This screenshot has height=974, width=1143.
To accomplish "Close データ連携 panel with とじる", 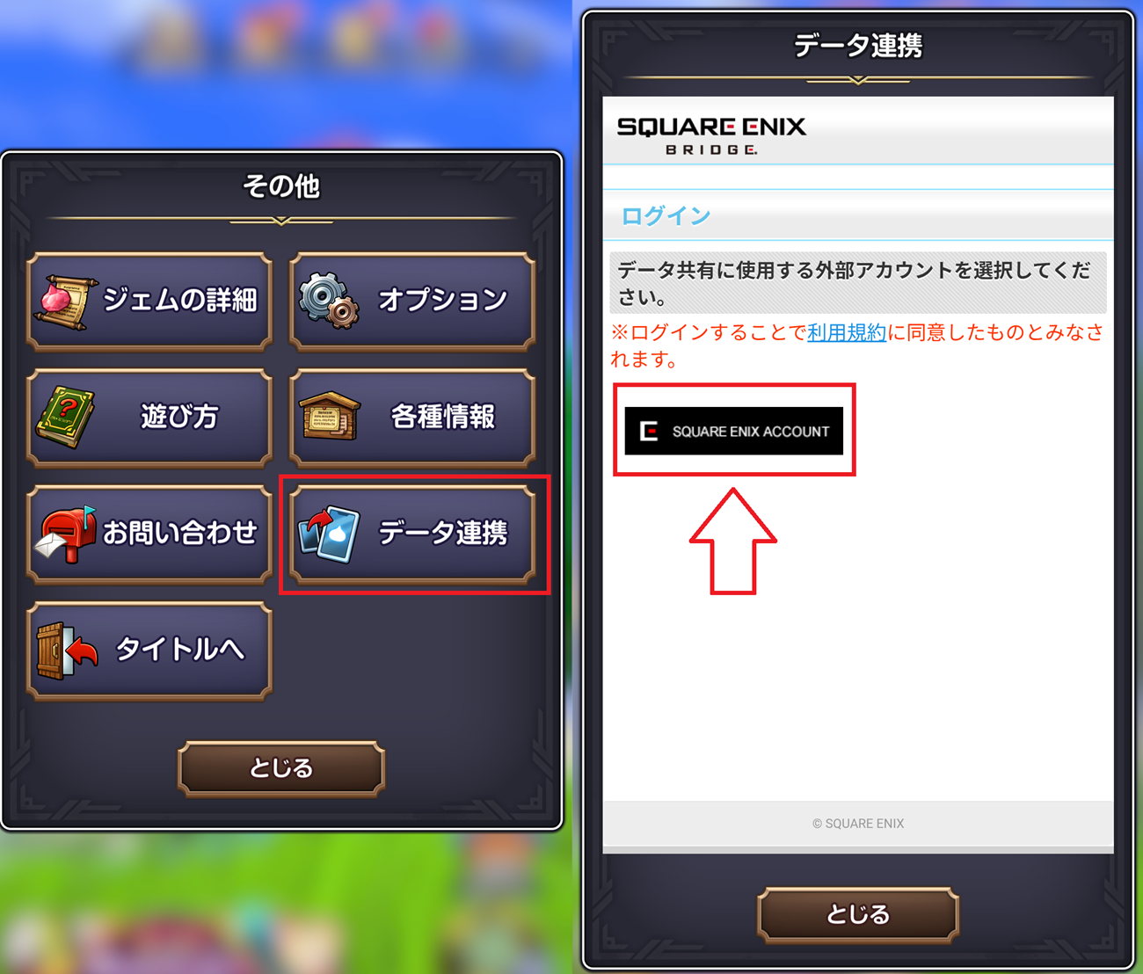I will (858, 914).
